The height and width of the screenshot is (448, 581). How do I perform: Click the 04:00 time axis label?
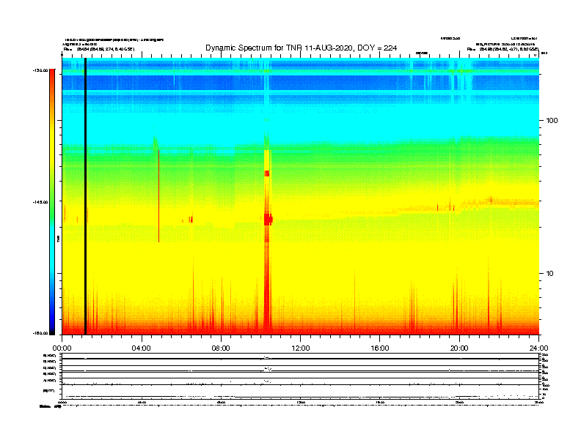[142, 348]
